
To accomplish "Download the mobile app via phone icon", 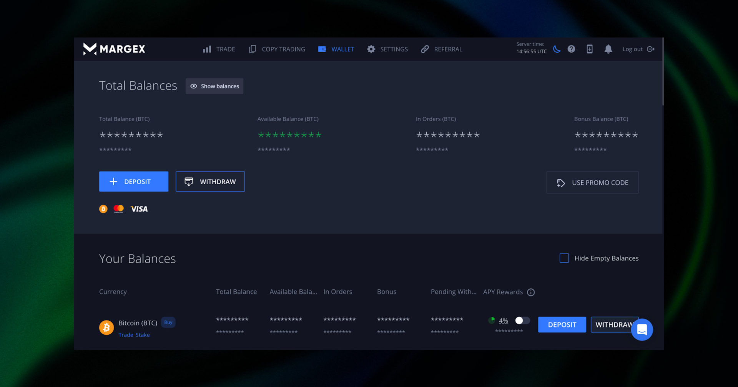I will coord(590,49).
